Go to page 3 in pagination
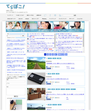 pyautogui.click(x=50, y=54)
